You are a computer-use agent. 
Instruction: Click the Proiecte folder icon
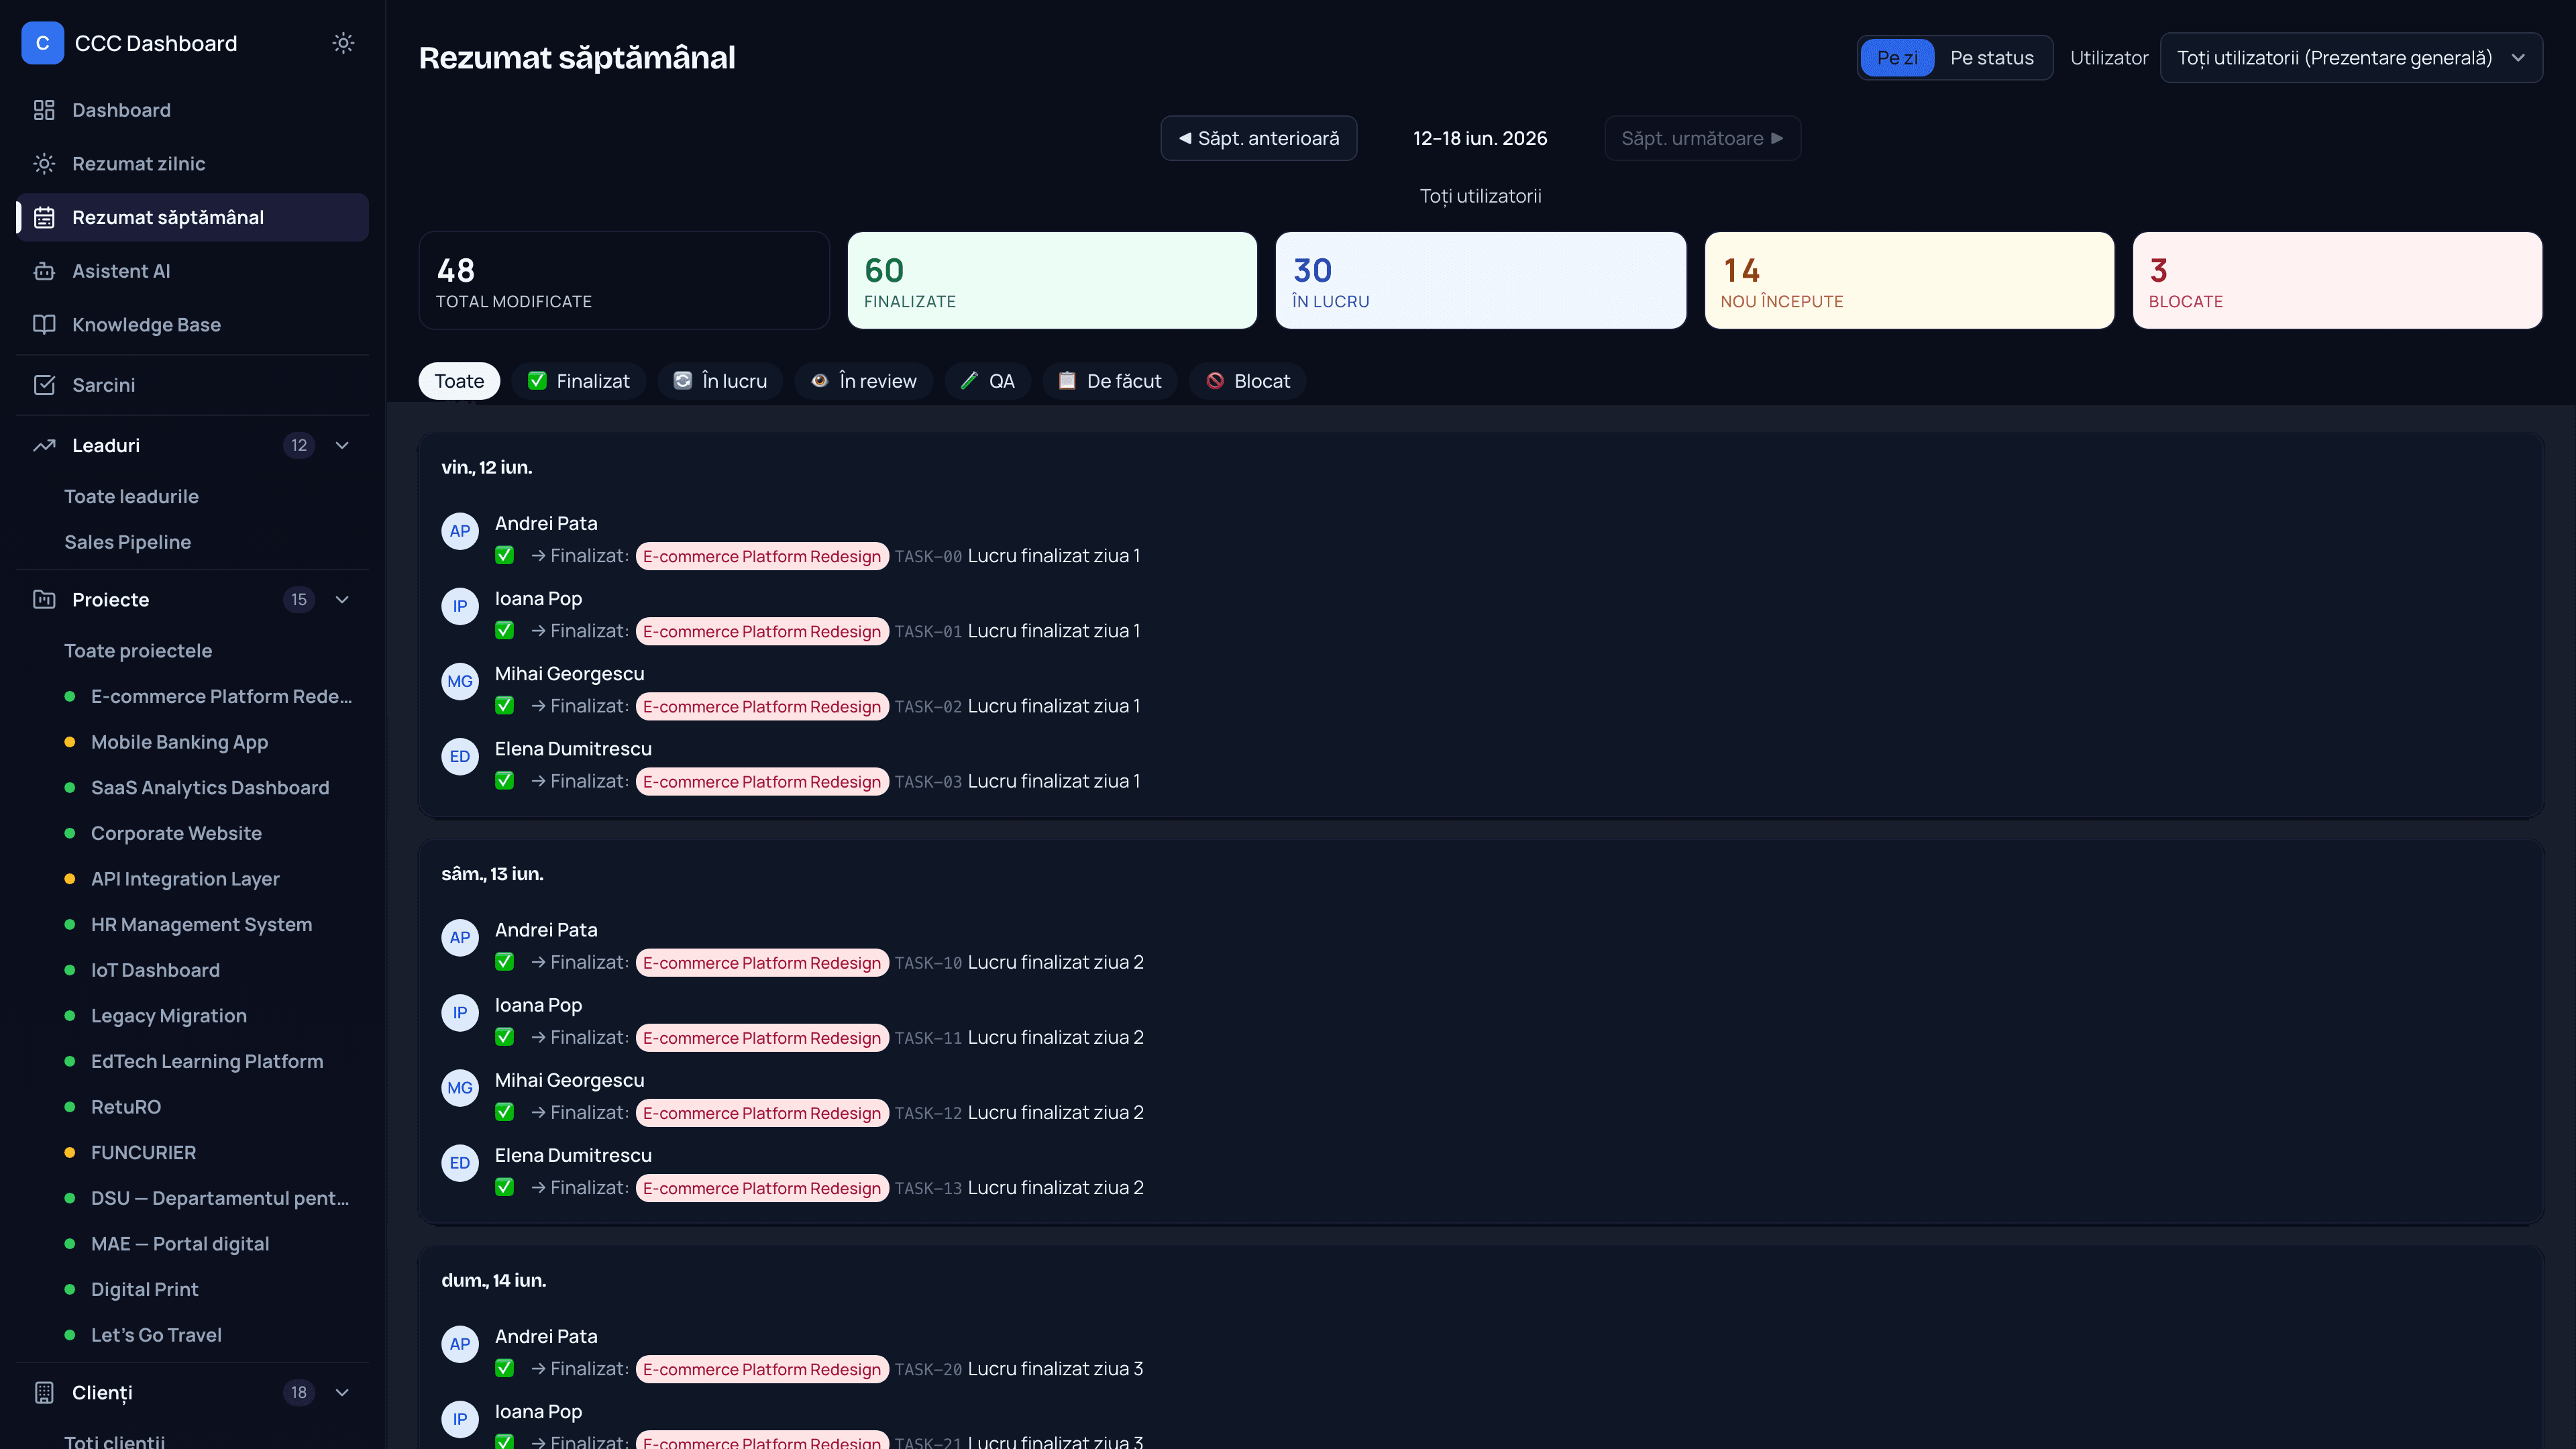(44, 600)
